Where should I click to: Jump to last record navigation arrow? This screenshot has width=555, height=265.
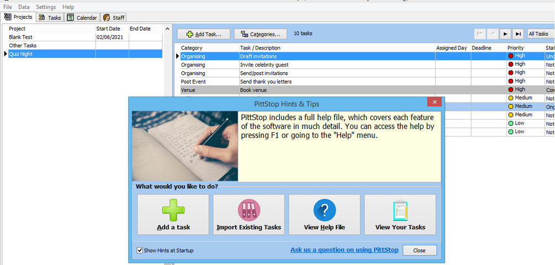[x=518, y=34]
